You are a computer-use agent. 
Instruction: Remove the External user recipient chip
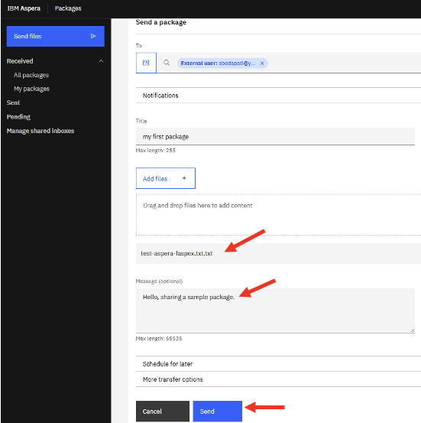click(262, 63)
